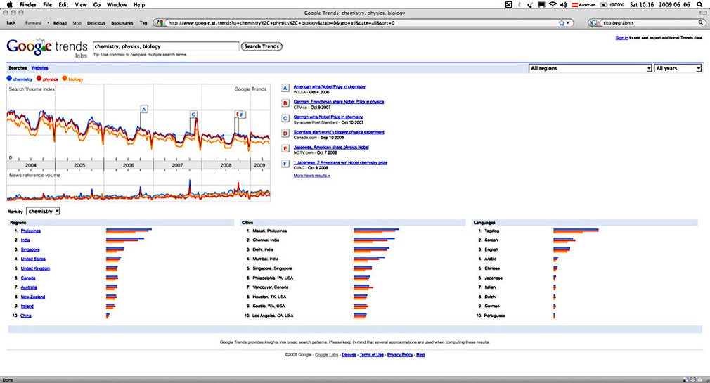Open 'American wins Nobel Prize in chemistry' link

coord(329,86)
